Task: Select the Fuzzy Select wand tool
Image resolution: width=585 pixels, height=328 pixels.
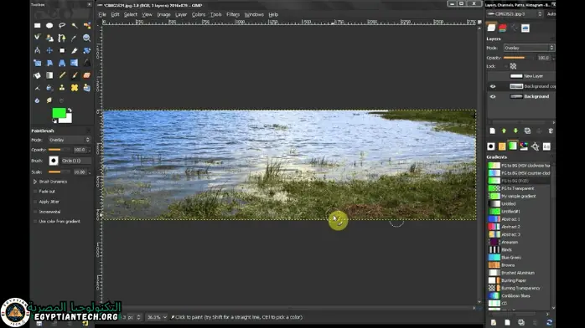Action: point(75,26)
